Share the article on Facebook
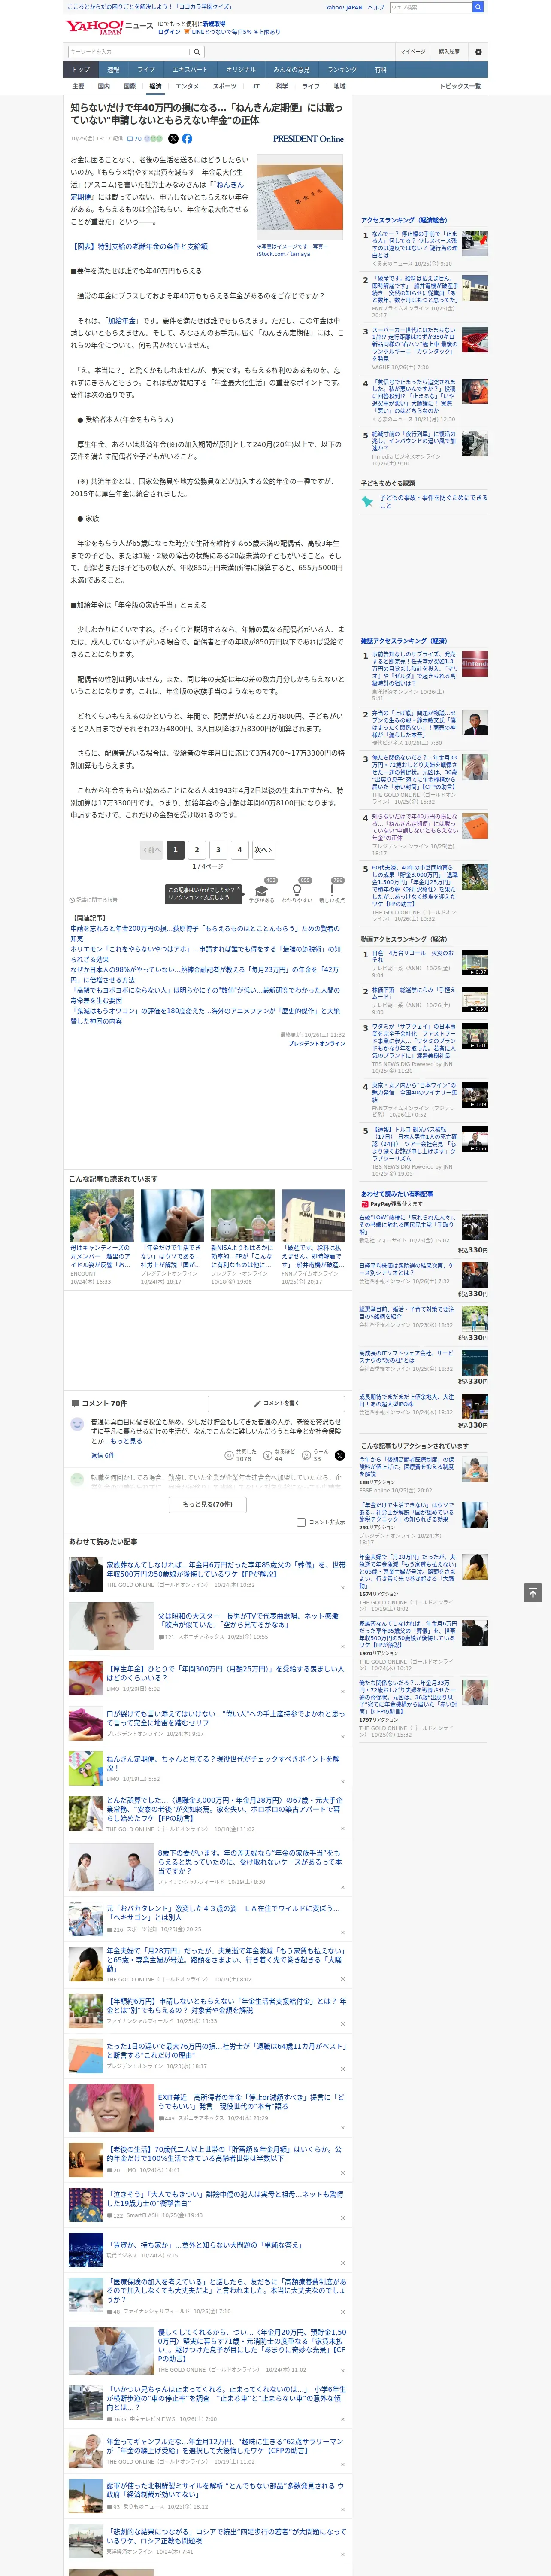551x2576 pixels. tap(187, 139)
